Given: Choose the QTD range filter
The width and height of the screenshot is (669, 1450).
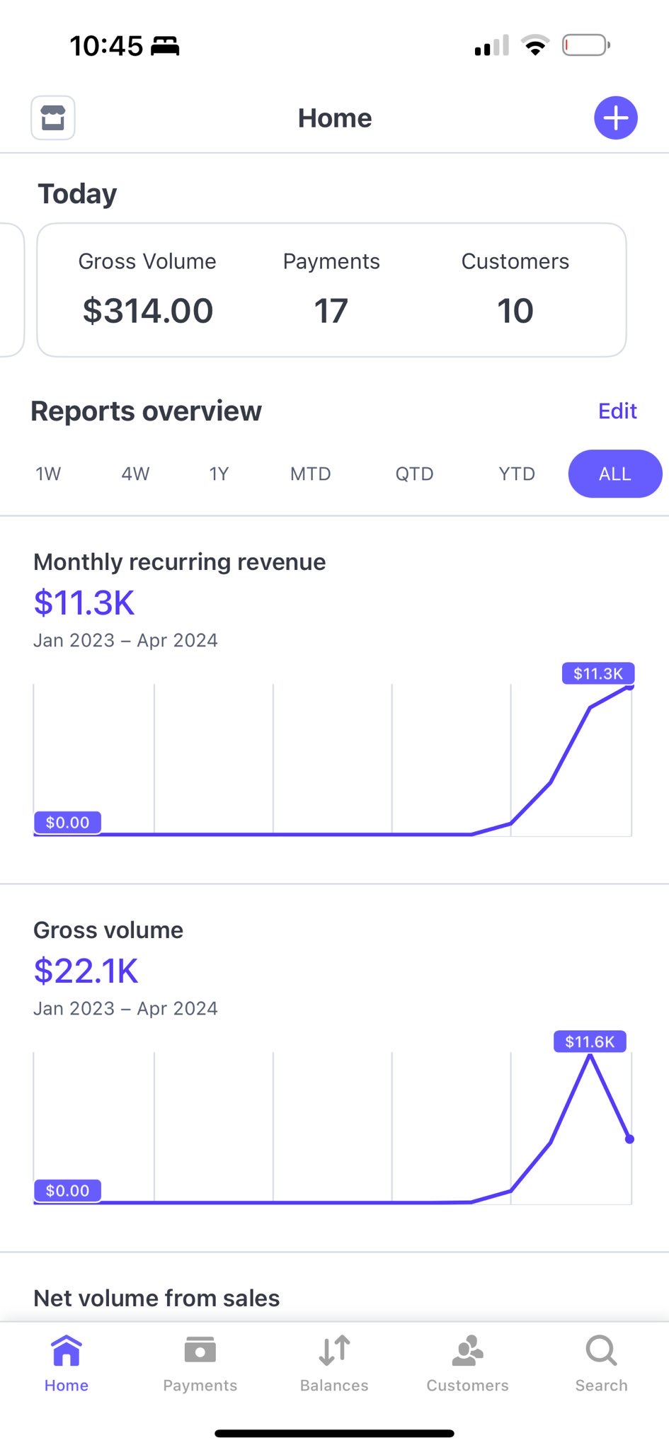Looking at the screenshot, I should click(x=414, y=474).
